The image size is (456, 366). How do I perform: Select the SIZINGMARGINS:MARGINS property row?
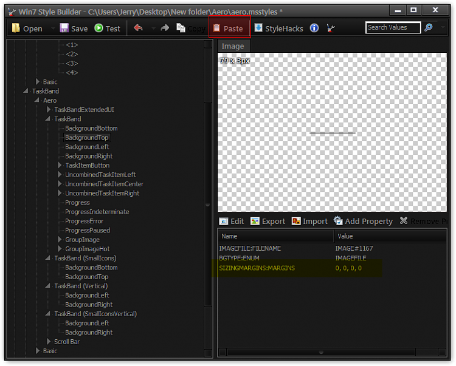click(x=332, y=268)
